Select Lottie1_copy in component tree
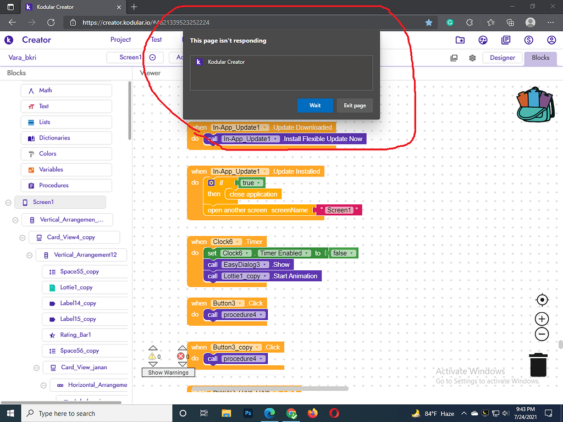 (85, 287)
